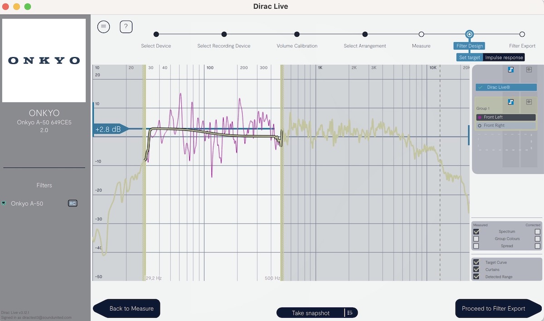Click the top grey snapshot icon above Dirac Live
This screenshot has height=321, width=544.
pyautogui.click(x=529, y=70)
